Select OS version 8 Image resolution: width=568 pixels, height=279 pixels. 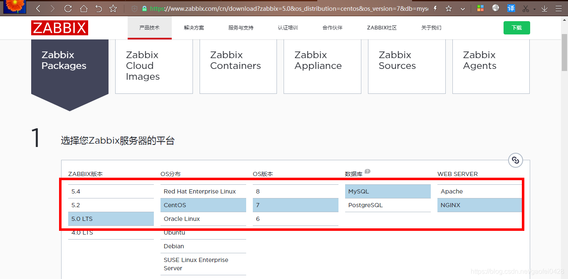296,191
